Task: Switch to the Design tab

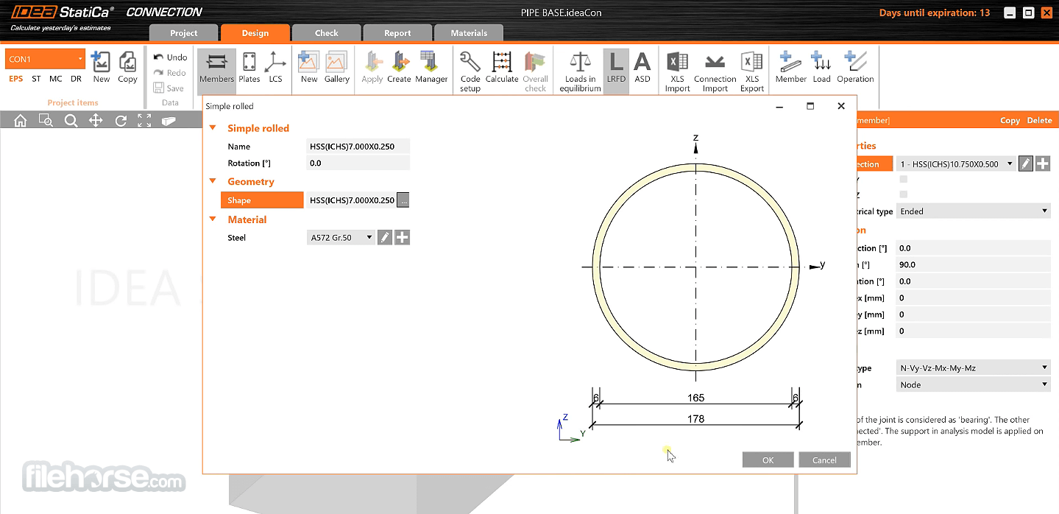Action: [x=255, y=32]
